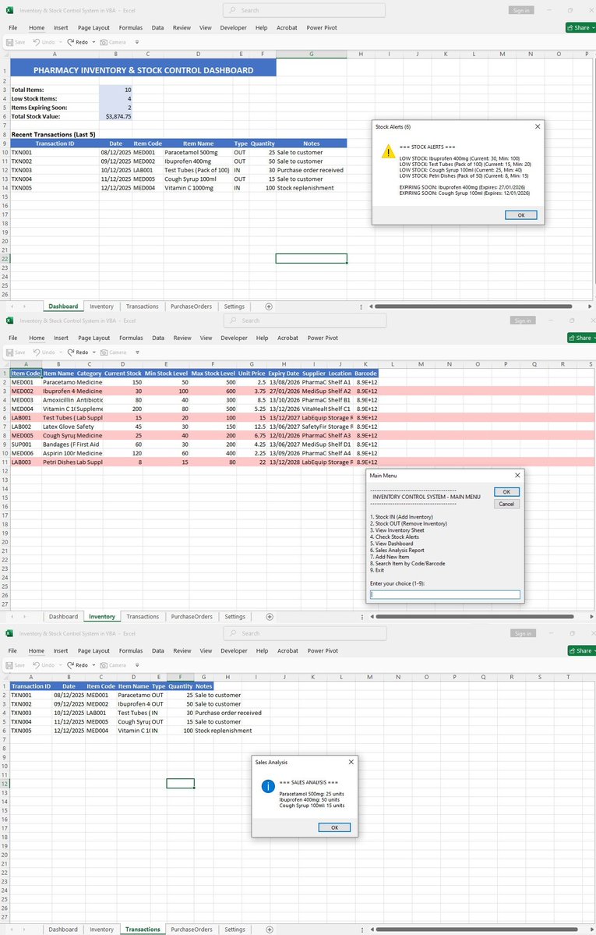Expand Customize Quick Access Toolbar in Transactions window
The width and height of the screenshot is (596, 935).
click(x=137, y=665)
